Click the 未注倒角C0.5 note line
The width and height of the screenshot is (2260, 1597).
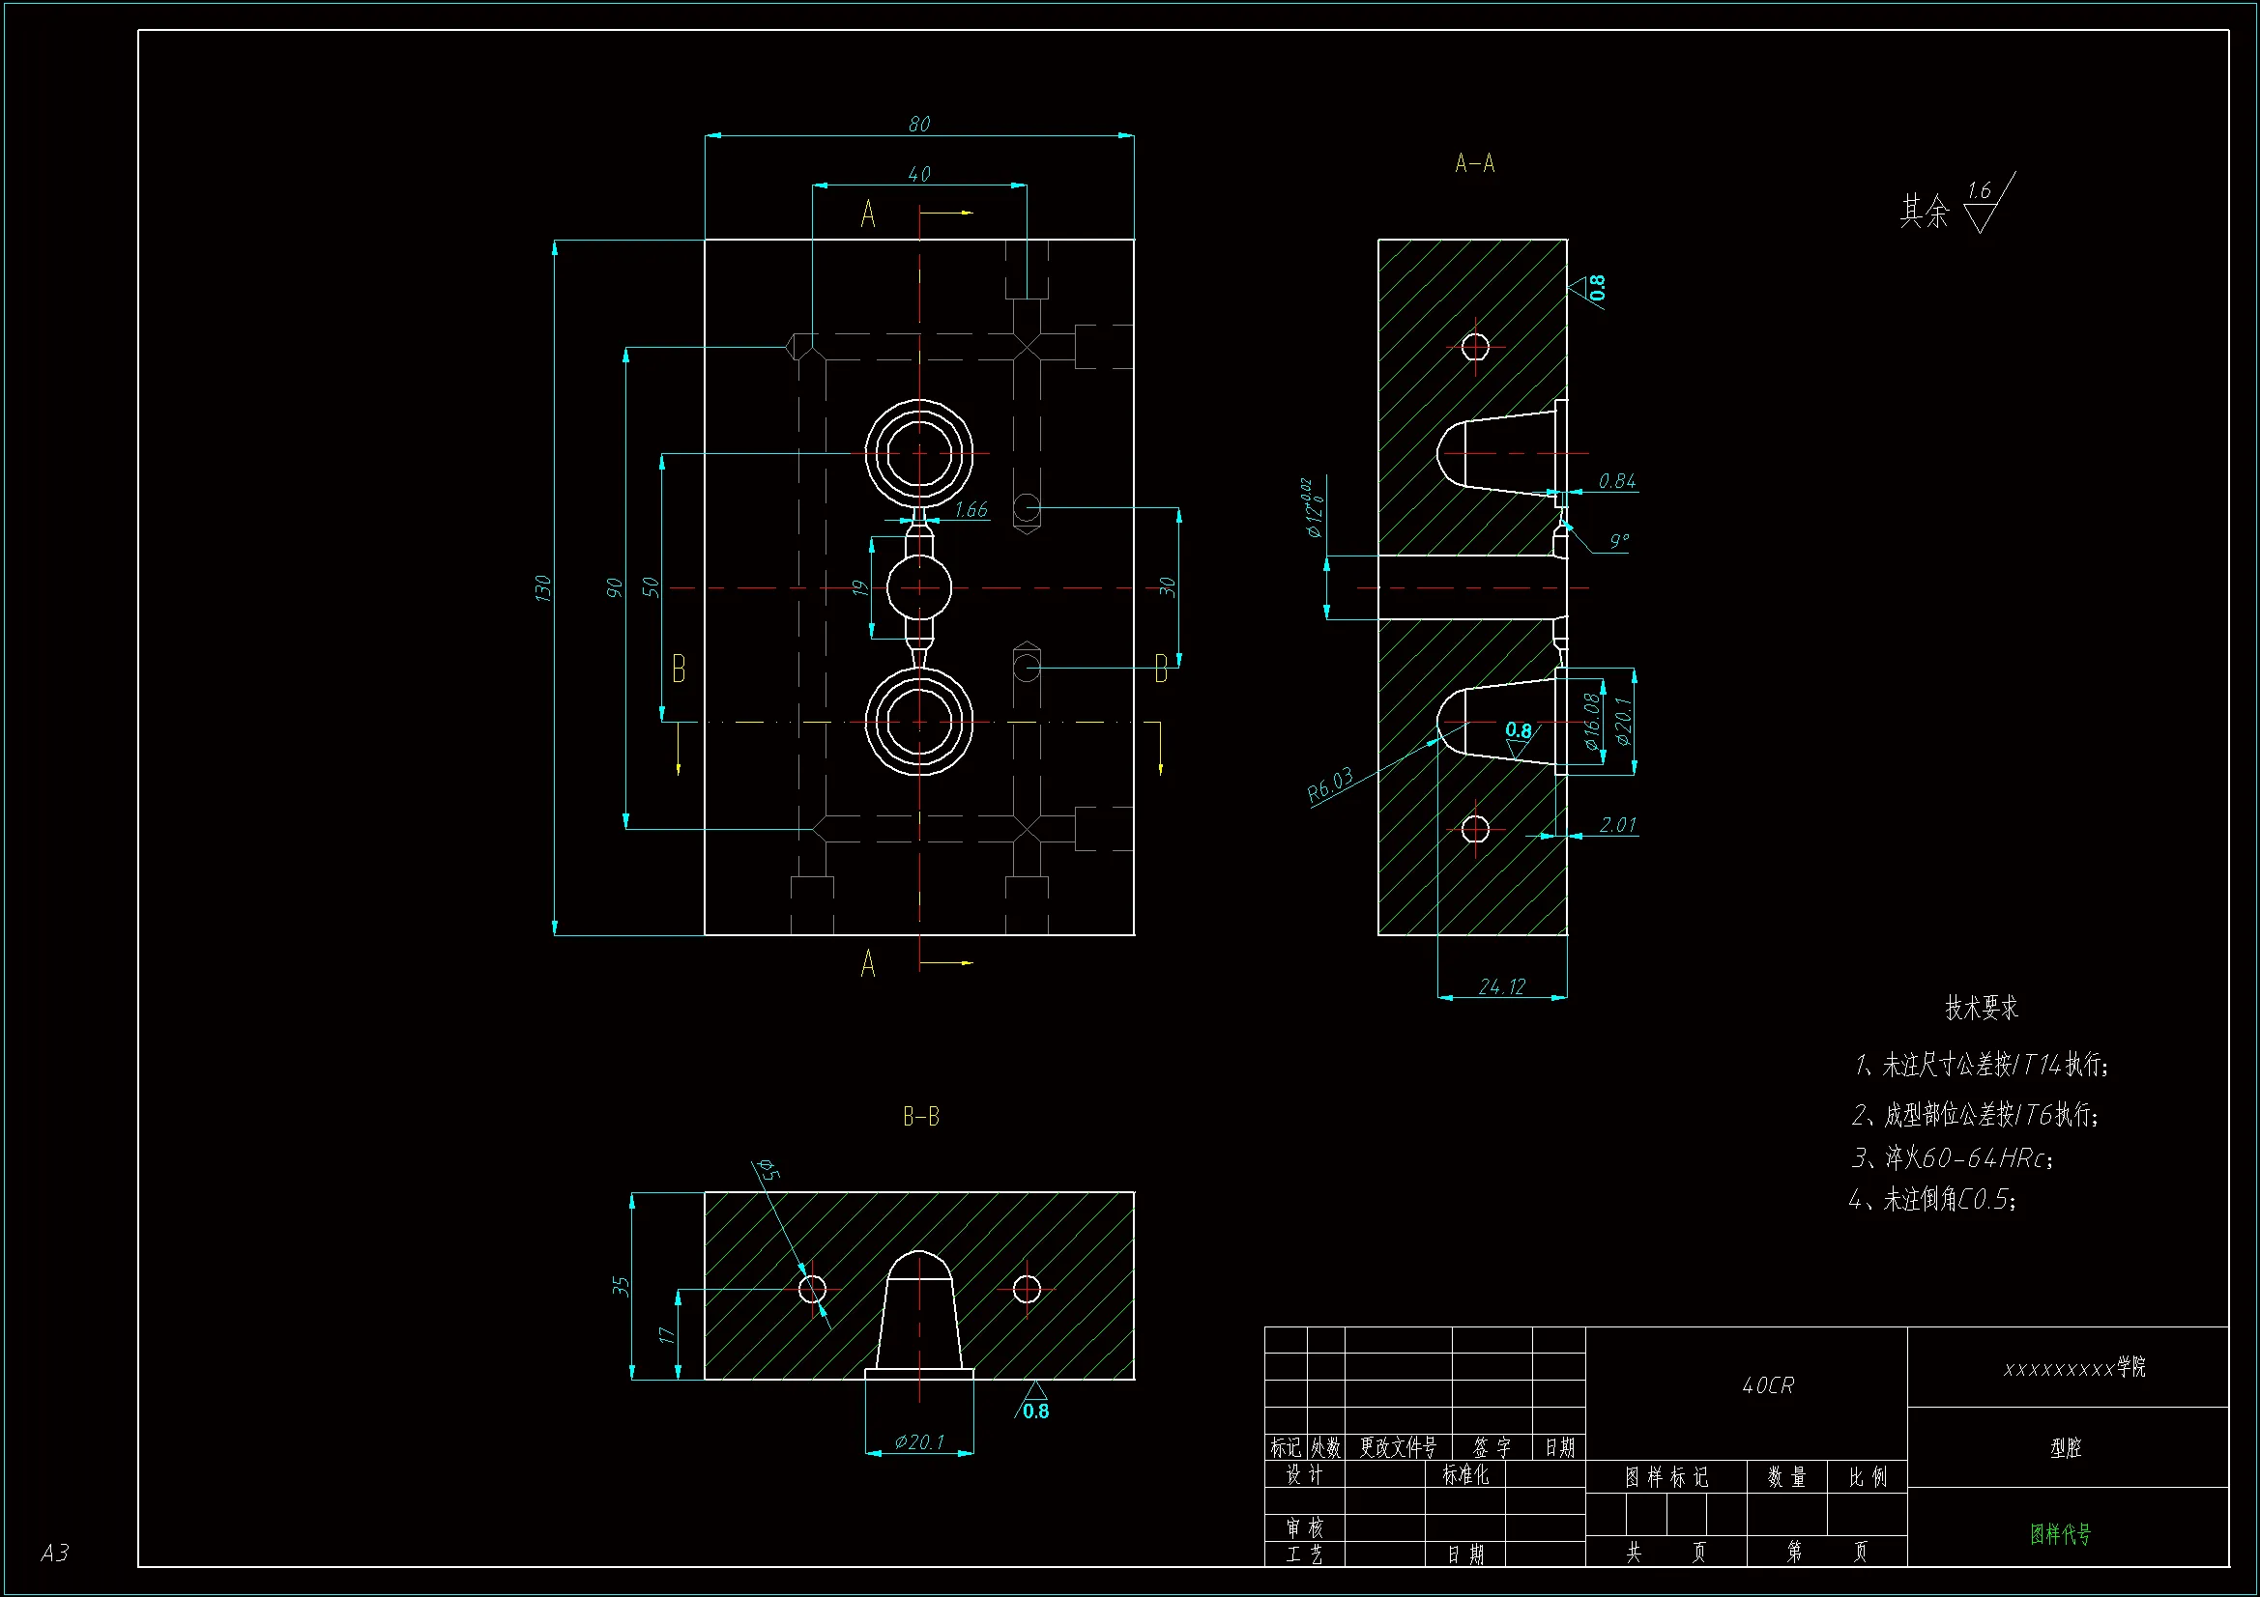coord(1932,1200)
